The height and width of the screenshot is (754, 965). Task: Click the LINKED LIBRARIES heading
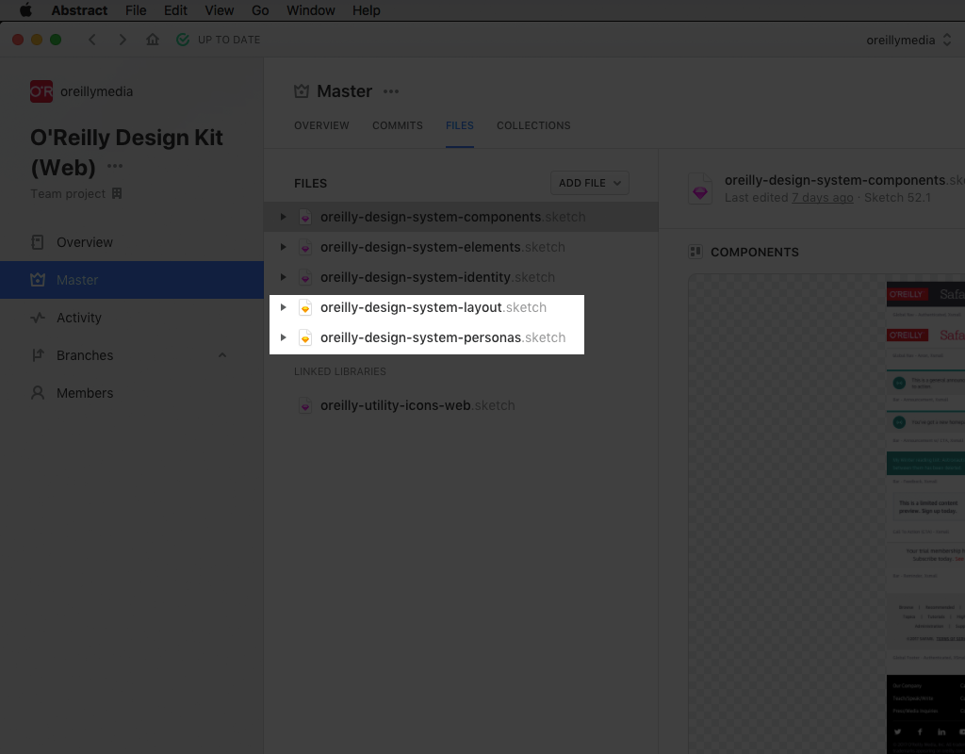pyautogui.click(x=339, y=371)
